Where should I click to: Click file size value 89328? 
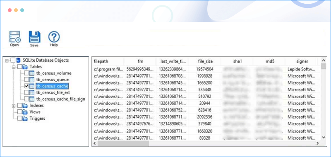[205, 138]
